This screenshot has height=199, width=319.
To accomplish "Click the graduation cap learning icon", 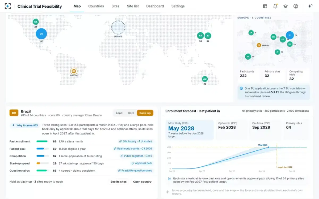I will coord(286,6).
